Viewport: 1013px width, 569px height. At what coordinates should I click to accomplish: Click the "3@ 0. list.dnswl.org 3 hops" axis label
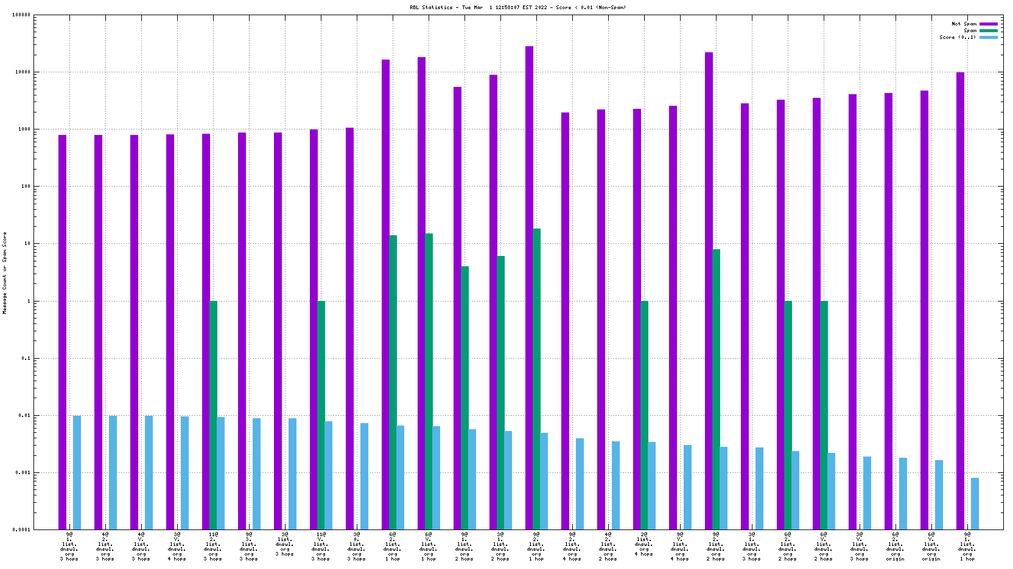pos(357,547)
